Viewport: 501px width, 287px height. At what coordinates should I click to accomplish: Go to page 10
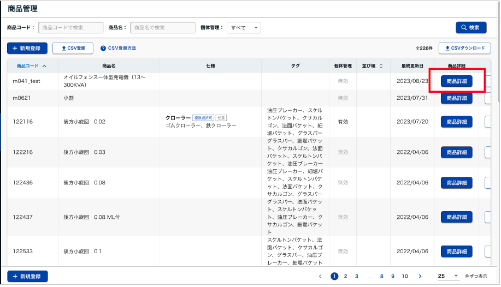point(405,276)
